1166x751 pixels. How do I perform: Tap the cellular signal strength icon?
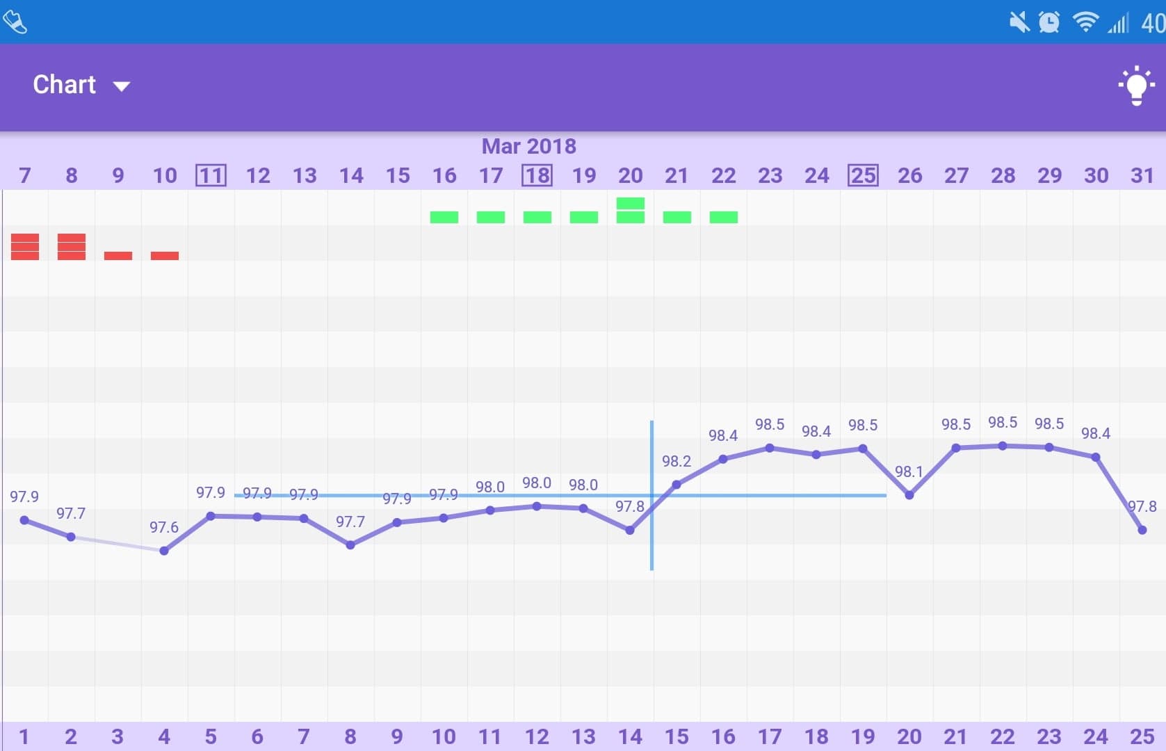click(1118, 24)
